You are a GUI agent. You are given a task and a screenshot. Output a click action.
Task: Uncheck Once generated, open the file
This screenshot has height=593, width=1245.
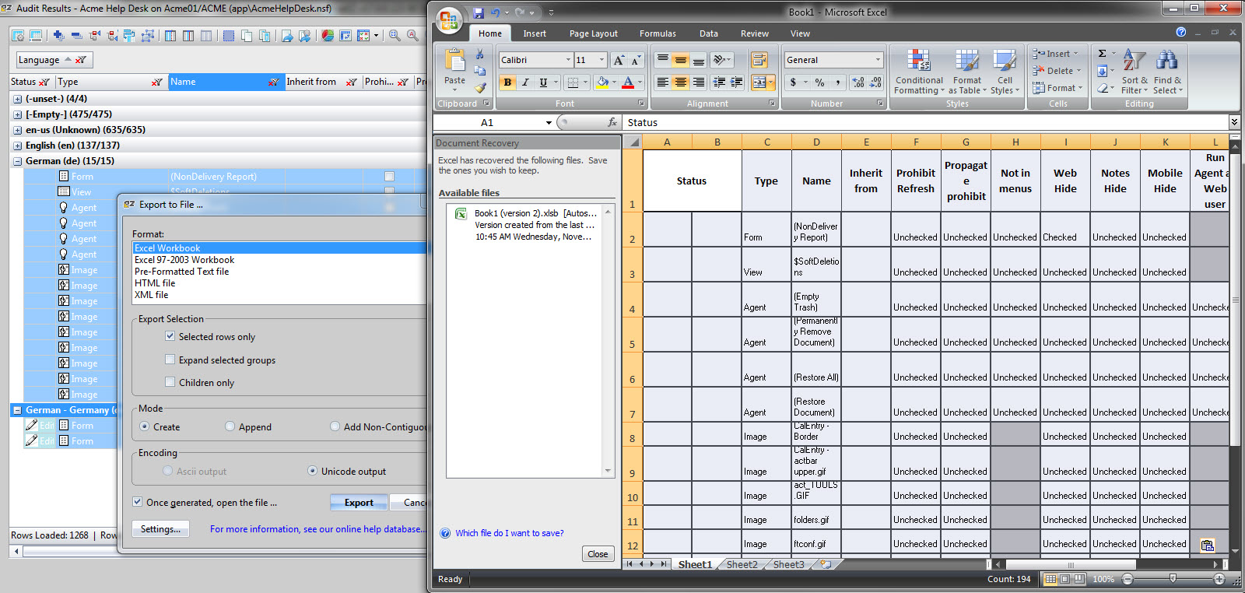point(138,502)
